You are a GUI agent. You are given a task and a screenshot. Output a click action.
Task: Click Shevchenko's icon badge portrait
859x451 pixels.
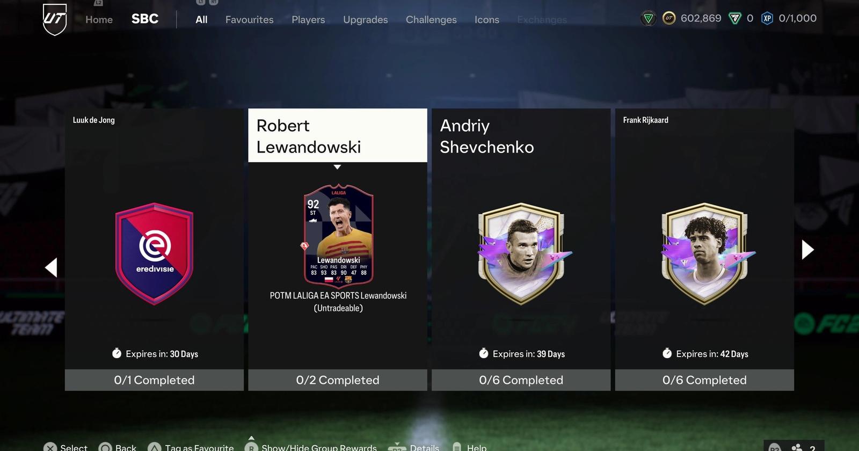pyautogui.click(x=521, y=254)
